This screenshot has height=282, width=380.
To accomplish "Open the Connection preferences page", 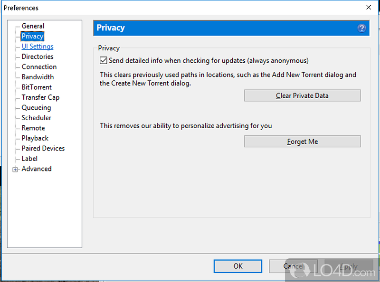I will click(39, 67).
